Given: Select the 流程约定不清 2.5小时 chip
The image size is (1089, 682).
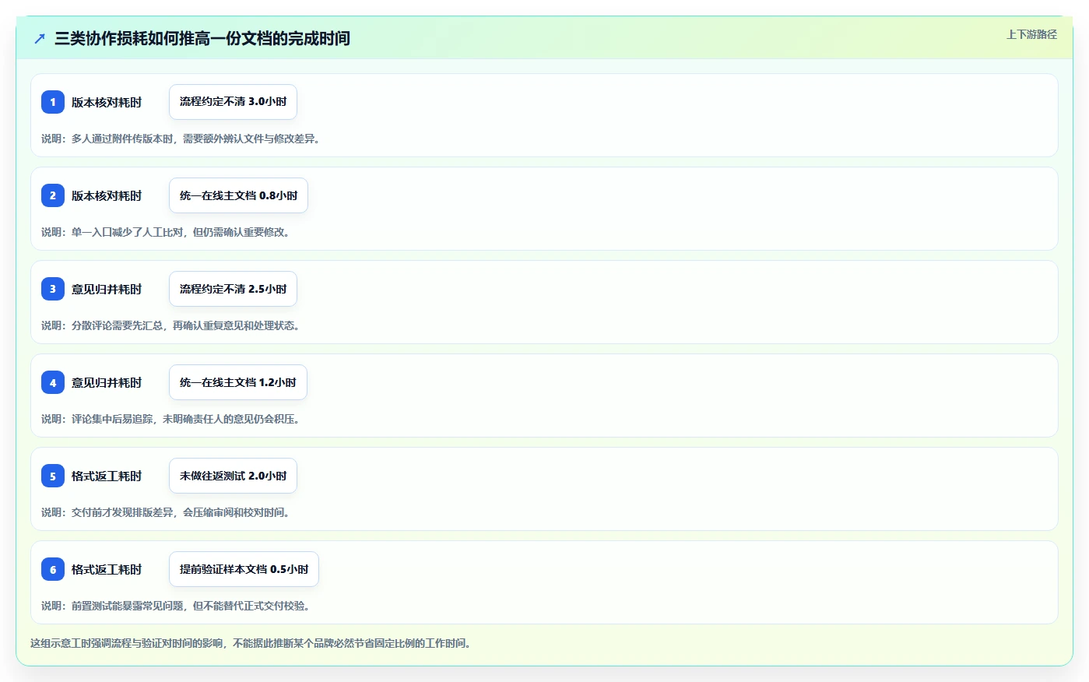Looking at the screenshot, I should [x=233, y=289].
